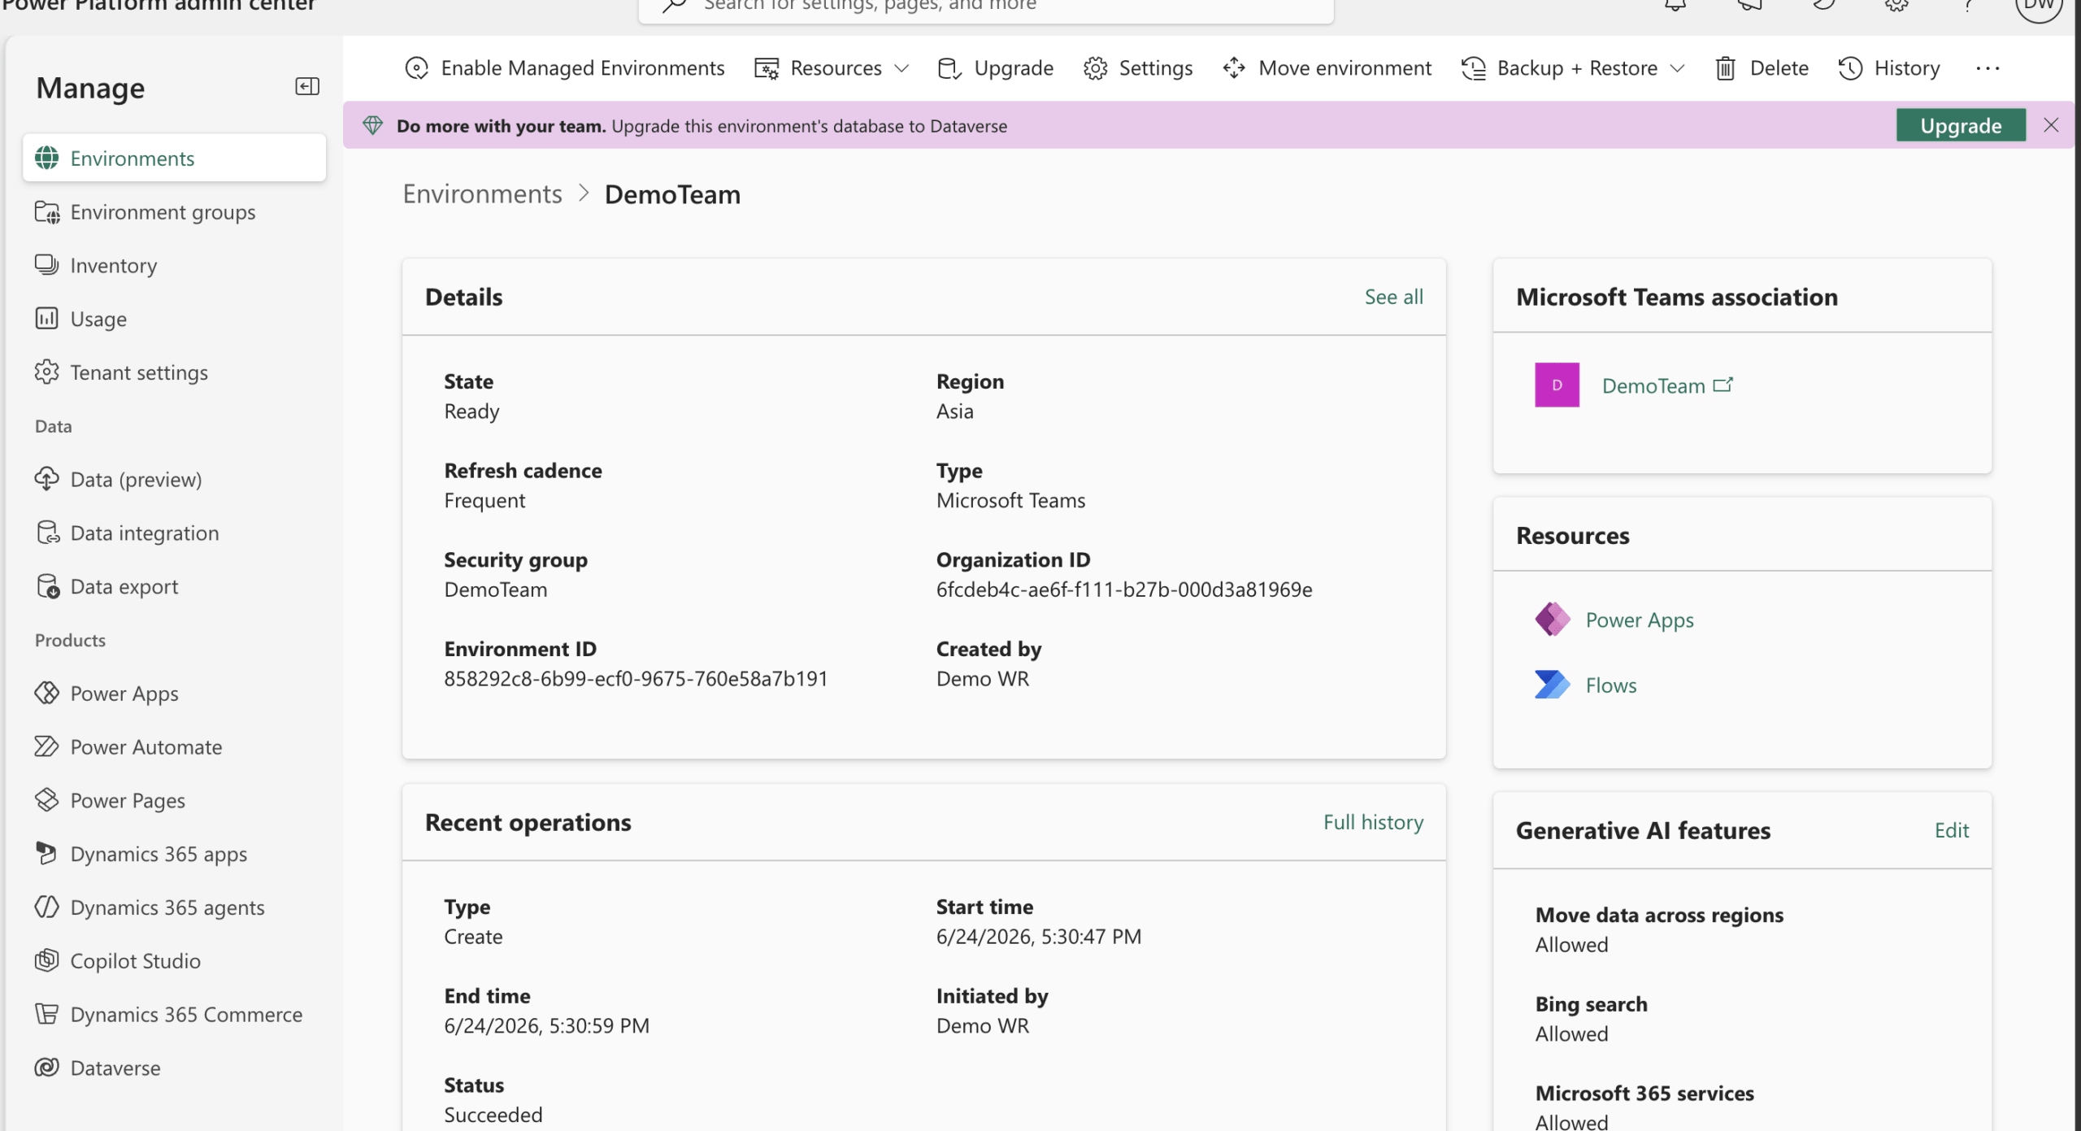Click the Data export icon
2081x1131 pixels.
pos(47,586)
